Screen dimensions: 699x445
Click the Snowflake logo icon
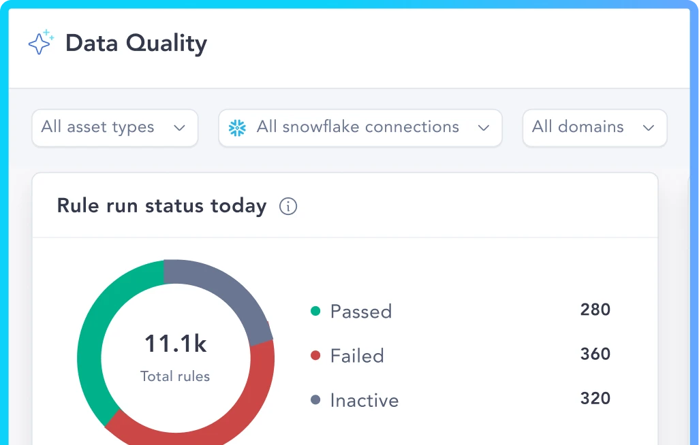tap(237, 128)
